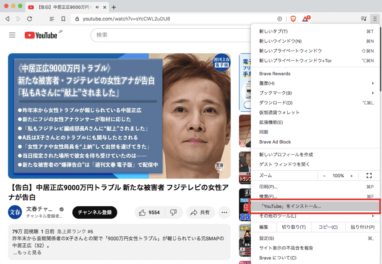The image size is (382, 264).
Task: Like the video with thumbs up
Action: coord(149,212)
